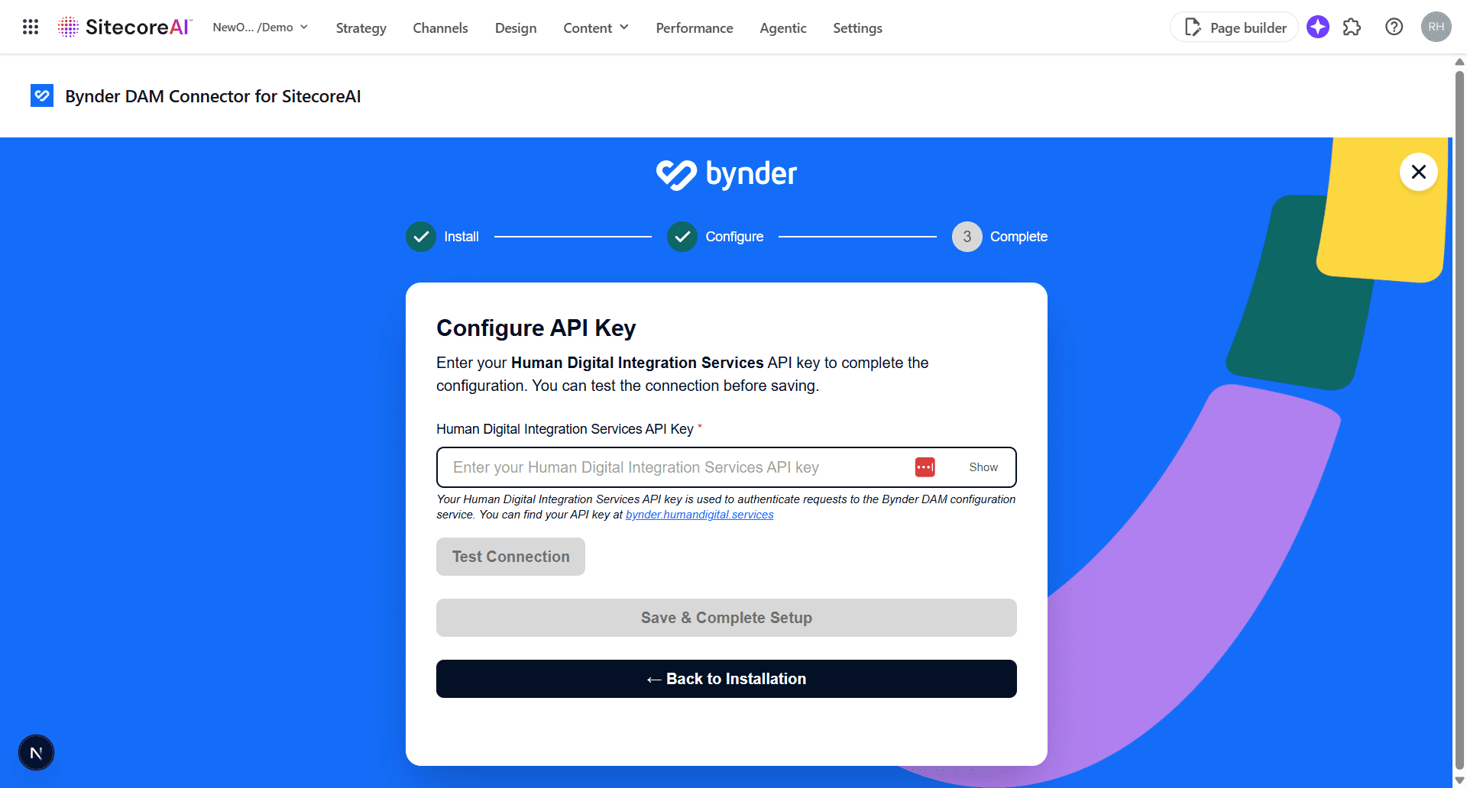
Task: Open the NewO.../Demo site selector
Action: click(x=260, y=27)
